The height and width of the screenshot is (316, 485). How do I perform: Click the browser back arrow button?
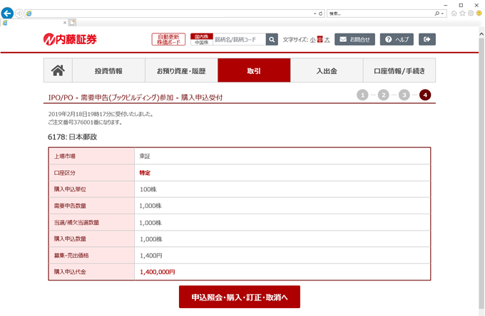pos(7,14)
